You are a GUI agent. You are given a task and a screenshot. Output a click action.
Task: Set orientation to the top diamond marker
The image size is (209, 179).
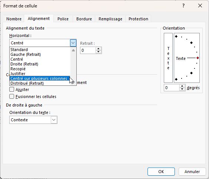click(176, 37)
